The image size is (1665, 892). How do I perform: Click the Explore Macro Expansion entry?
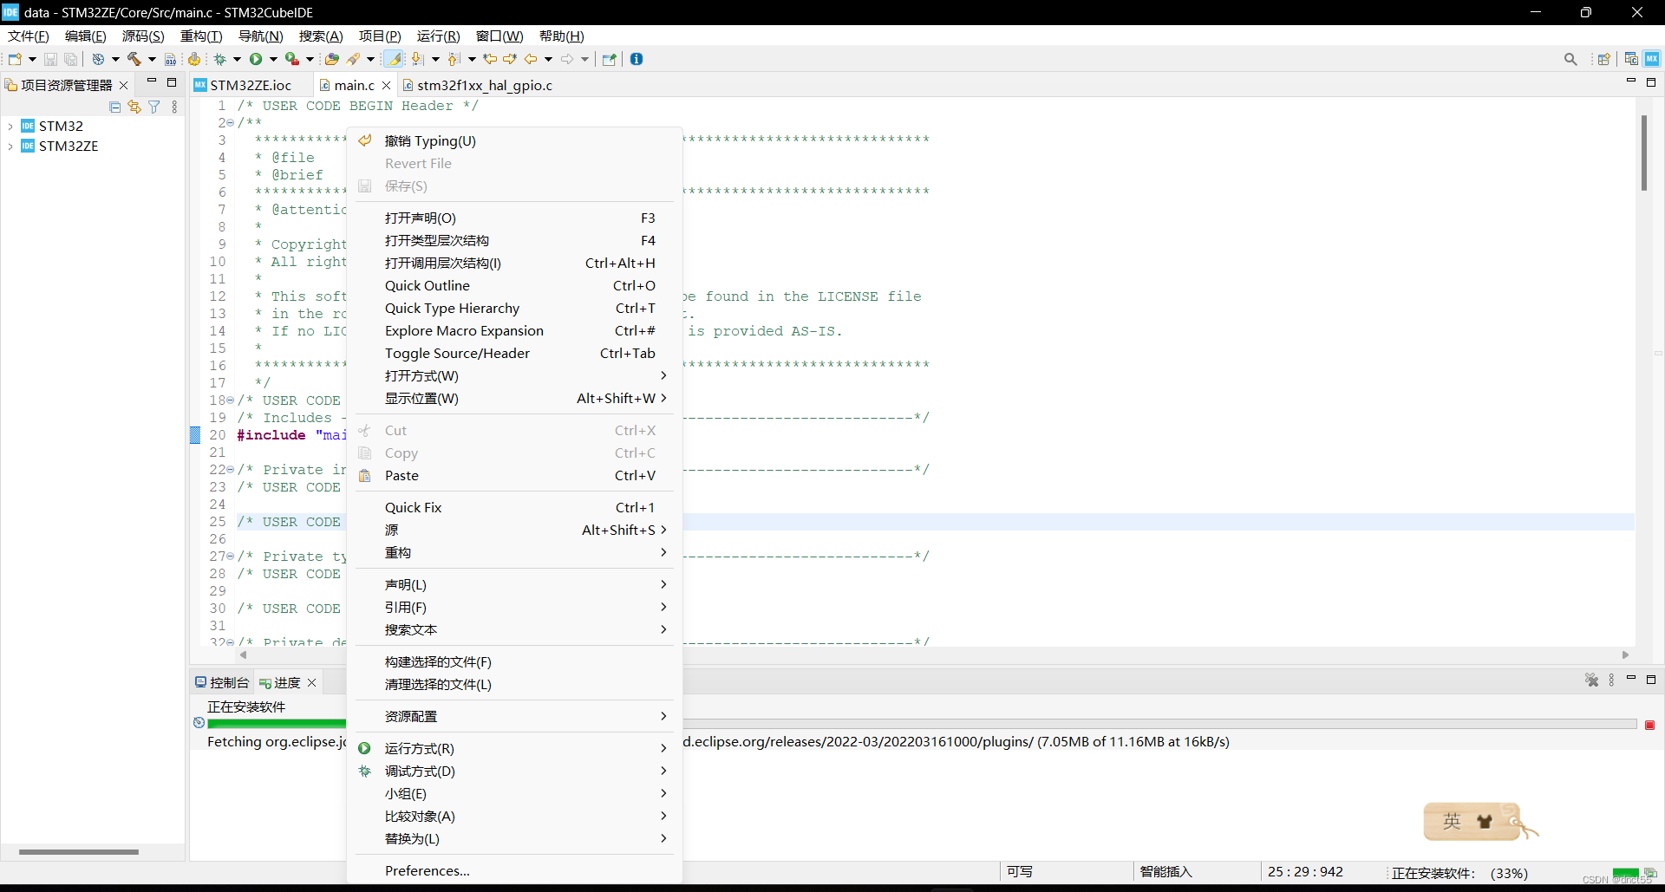pos(514,330)
